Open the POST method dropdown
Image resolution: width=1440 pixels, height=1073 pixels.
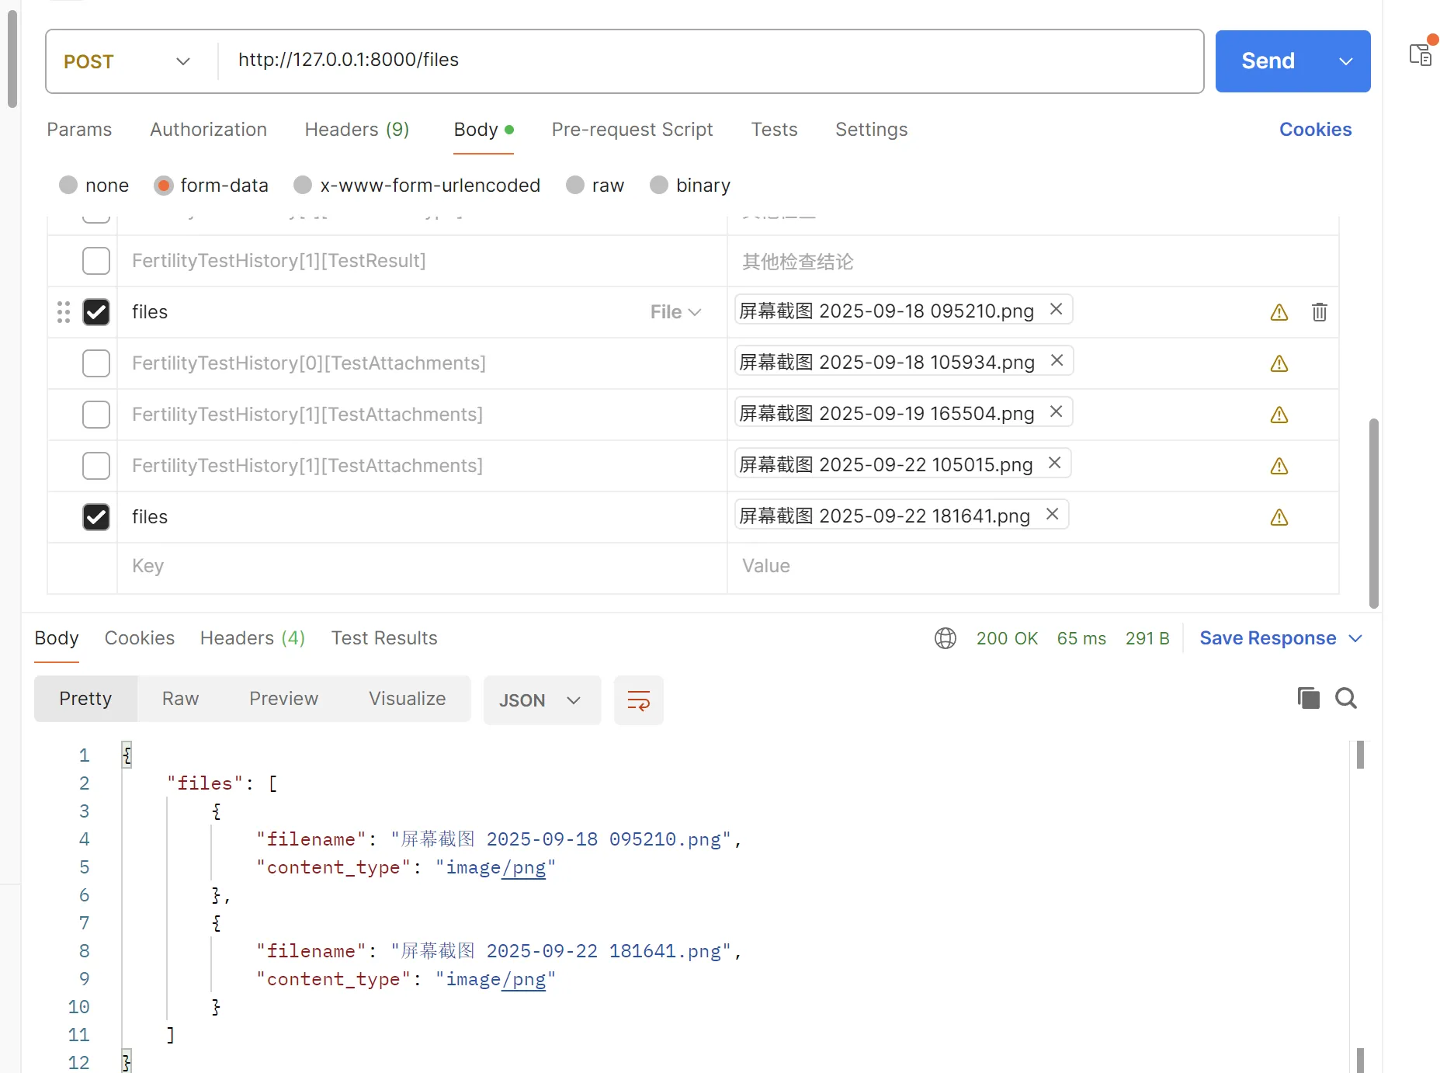(127, 61)
